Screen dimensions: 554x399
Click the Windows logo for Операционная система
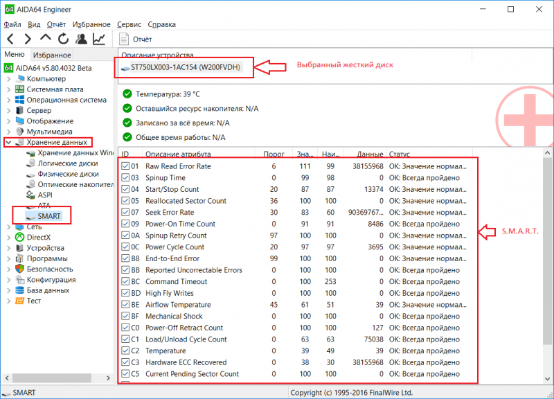tap(20, 100)
